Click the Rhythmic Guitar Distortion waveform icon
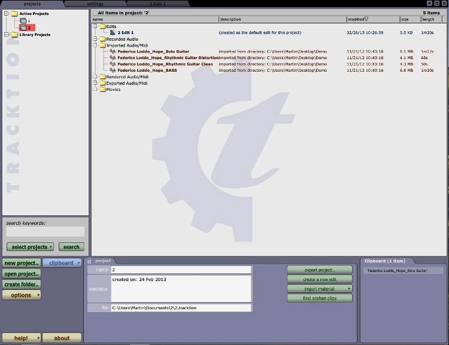Screen dimensions: 449x345 [113, 58]
